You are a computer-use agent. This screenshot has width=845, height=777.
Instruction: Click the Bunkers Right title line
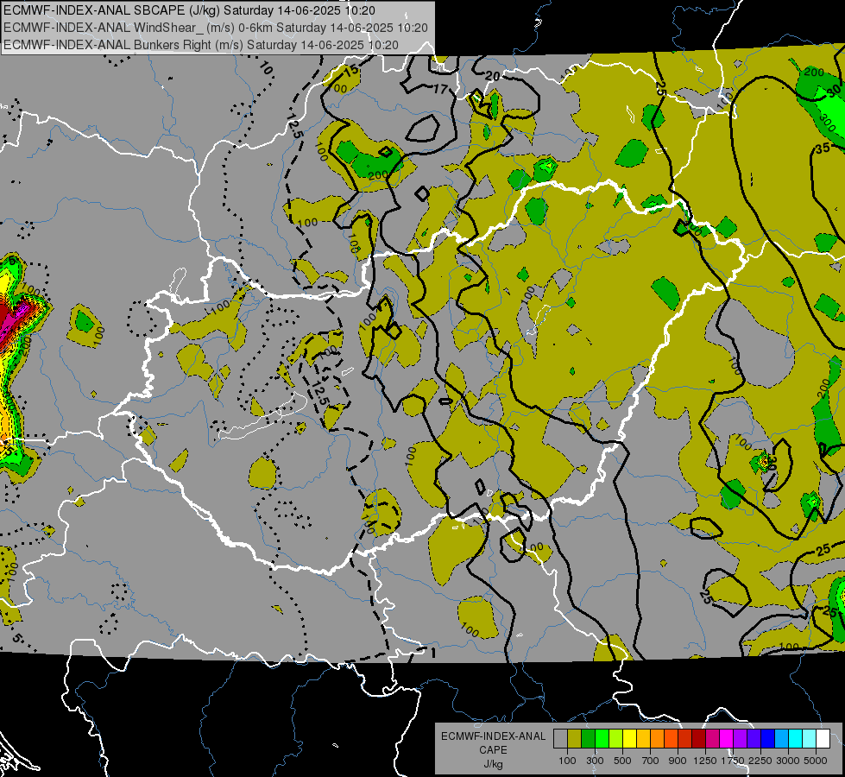(201, 45)
